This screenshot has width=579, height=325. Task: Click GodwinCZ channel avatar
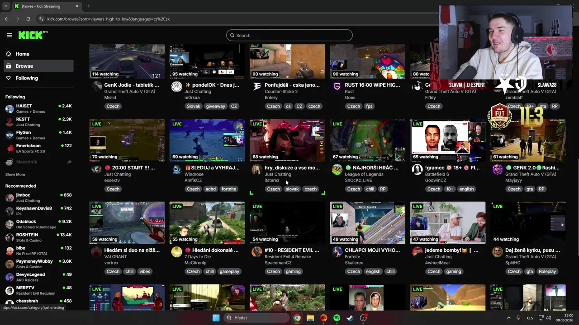coord(417,169)
